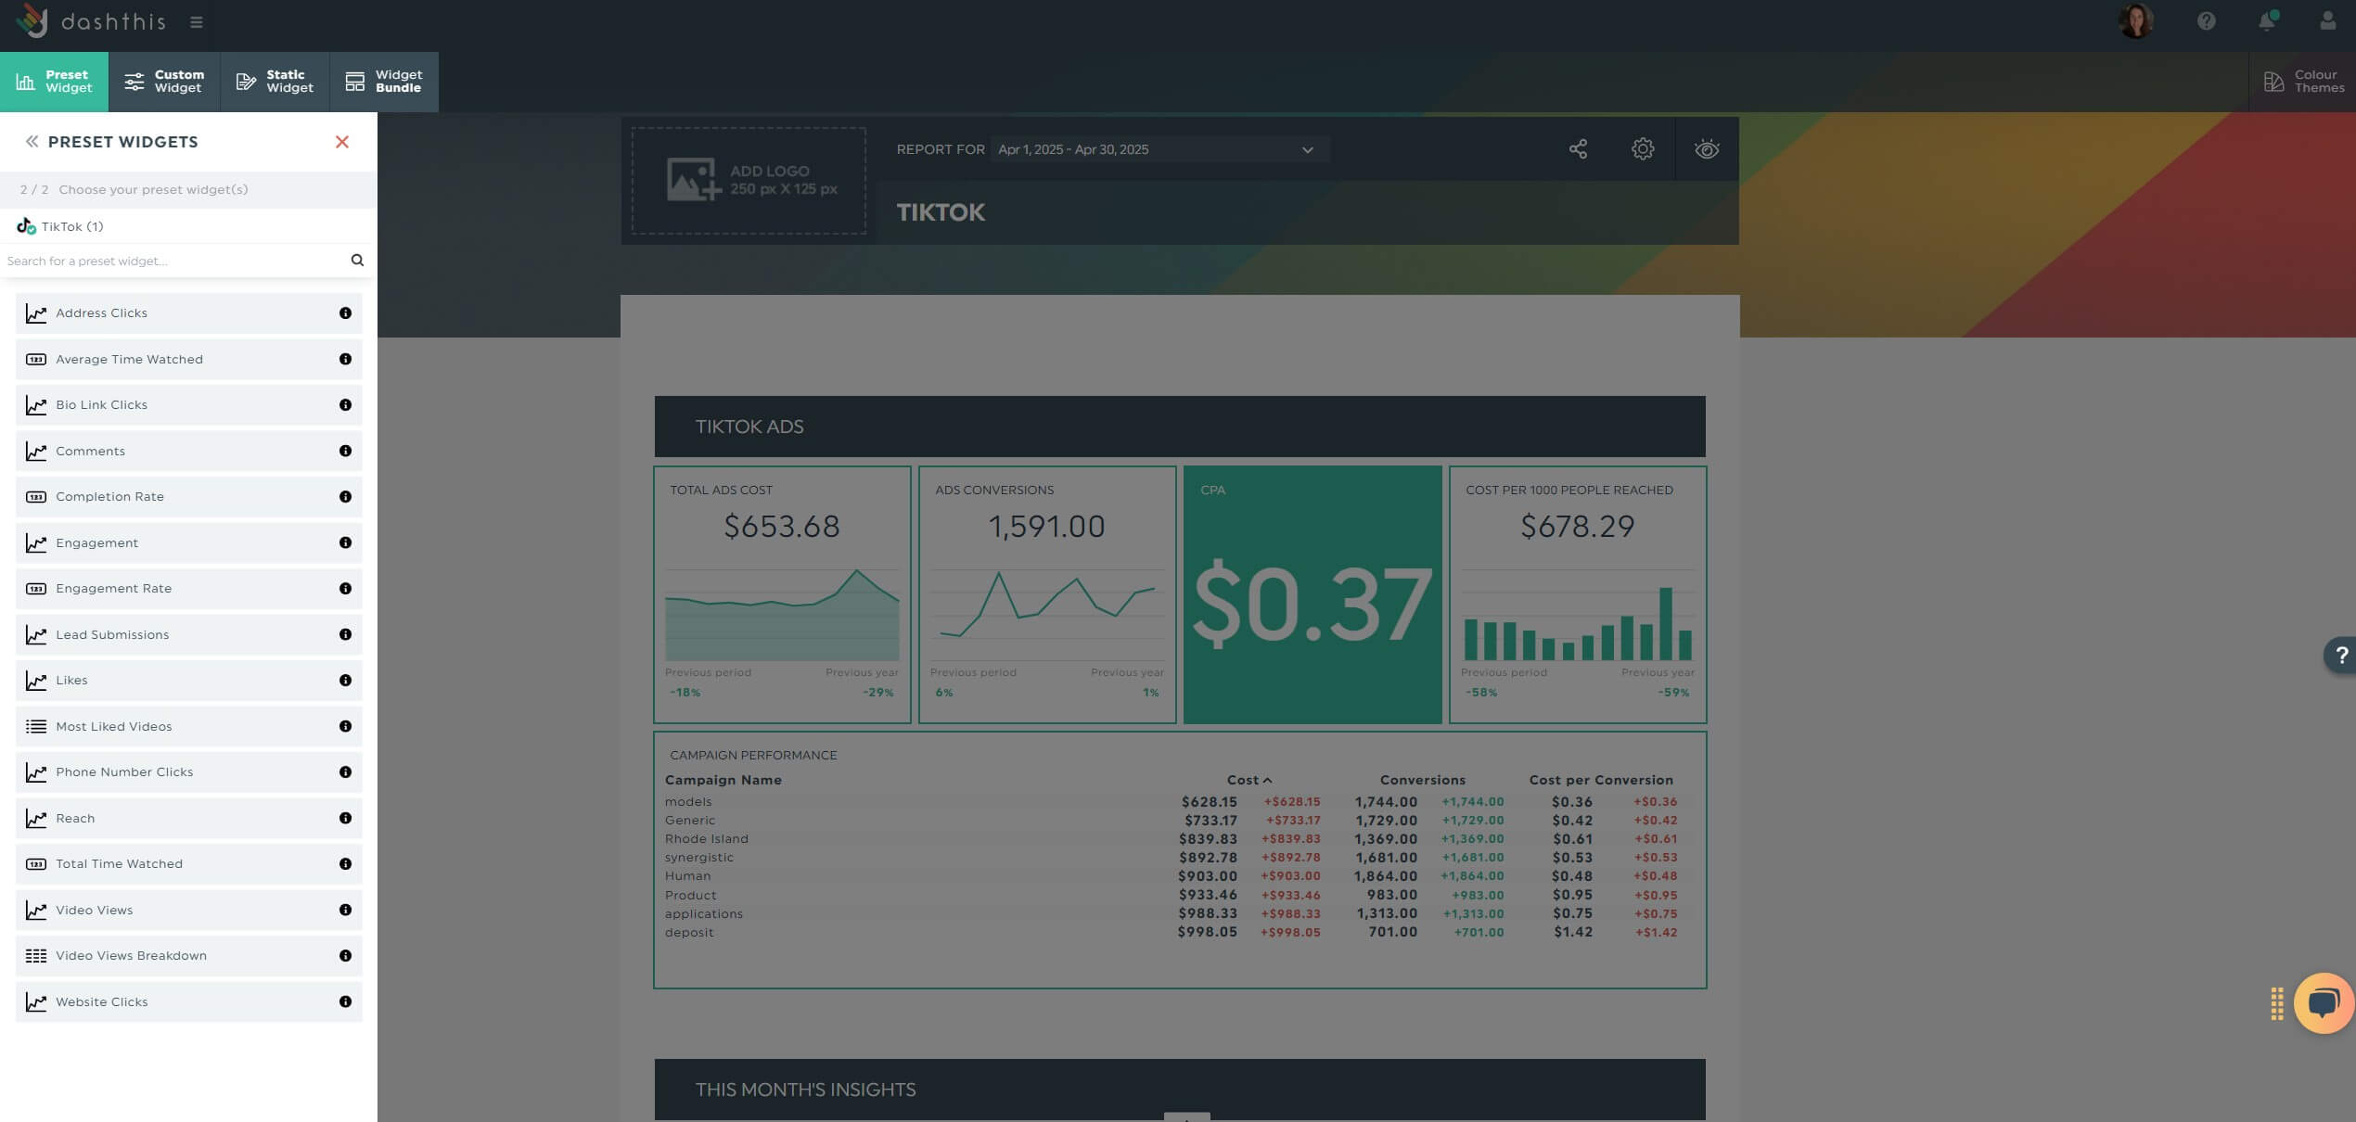Expand the report date range dropdown
This screenshot has width=2356, height=1122.
1307,150
